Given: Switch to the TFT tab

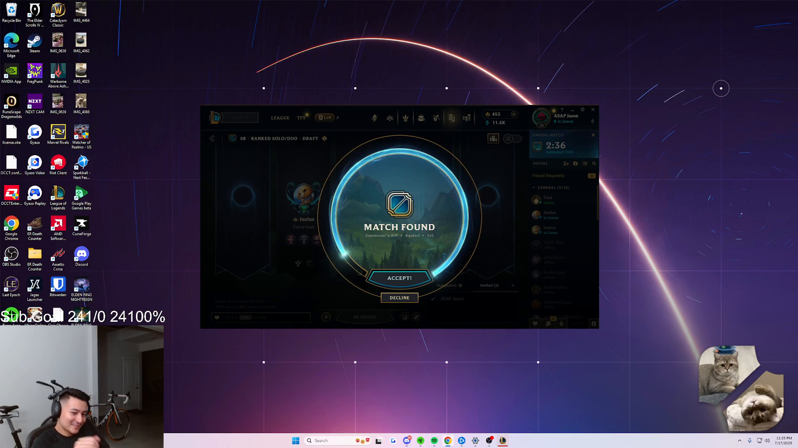Looking at the screenshot, I should pyautogui.click(x=301, y=118).
